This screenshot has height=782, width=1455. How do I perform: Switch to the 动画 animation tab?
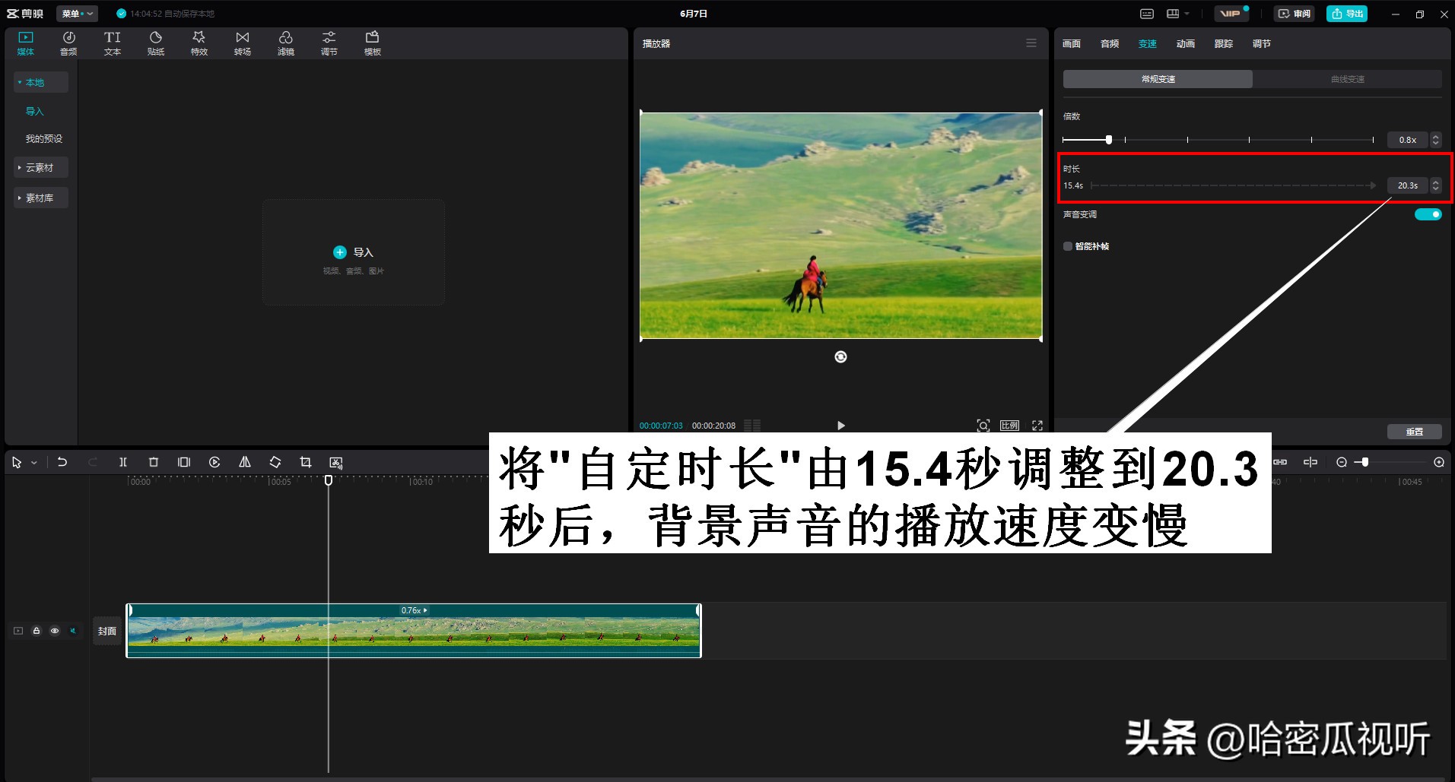pos(1184,43)
